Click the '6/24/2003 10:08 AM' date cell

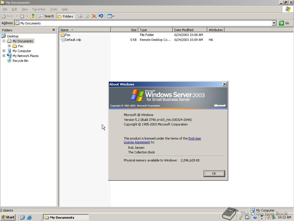[188, 35]
